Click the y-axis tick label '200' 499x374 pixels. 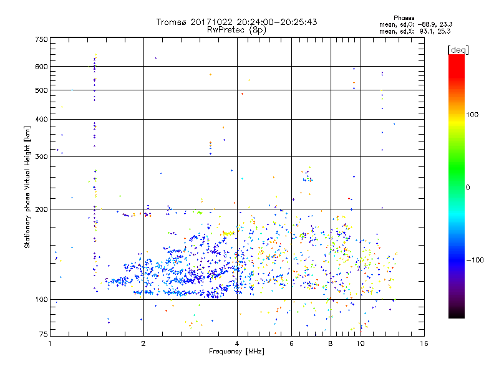41,209
